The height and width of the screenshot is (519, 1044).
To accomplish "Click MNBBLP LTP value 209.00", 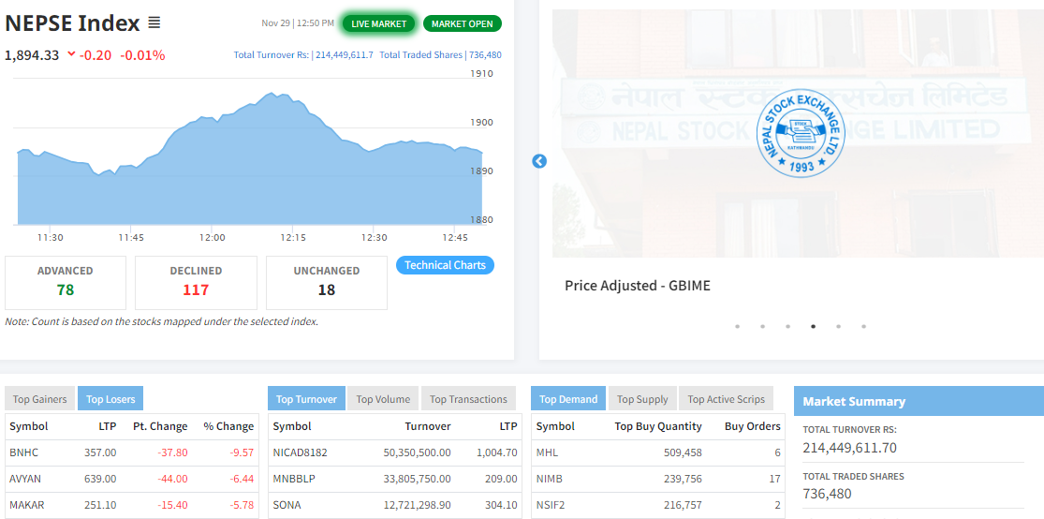I will 501,479.
